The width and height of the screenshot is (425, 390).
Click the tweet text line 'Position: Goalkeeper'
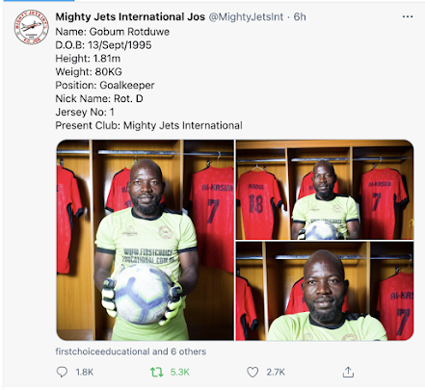[x=105, y=85]
